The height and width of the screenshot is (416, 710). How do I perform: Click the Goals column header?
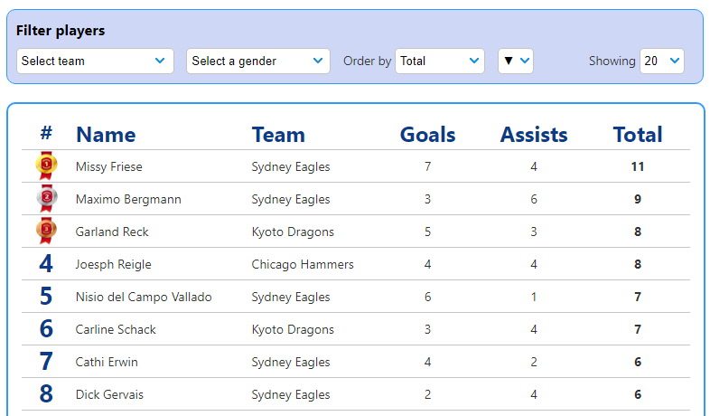[x=427, y=135]
